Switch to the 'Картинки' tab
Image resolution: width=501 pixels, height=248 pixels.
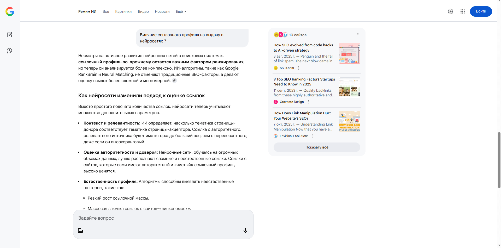[123, 11]
